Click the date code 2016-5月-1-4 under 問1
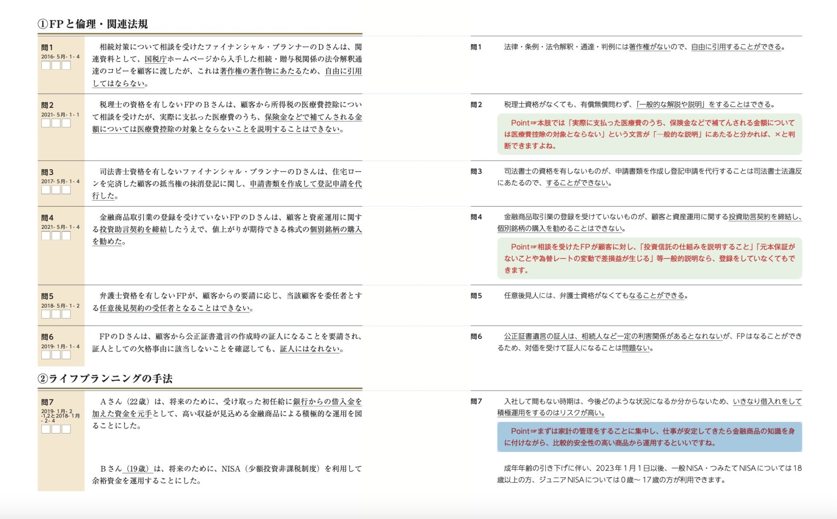Image resolution: width=837 pixels, height=519 pixels. coord(61,57)
